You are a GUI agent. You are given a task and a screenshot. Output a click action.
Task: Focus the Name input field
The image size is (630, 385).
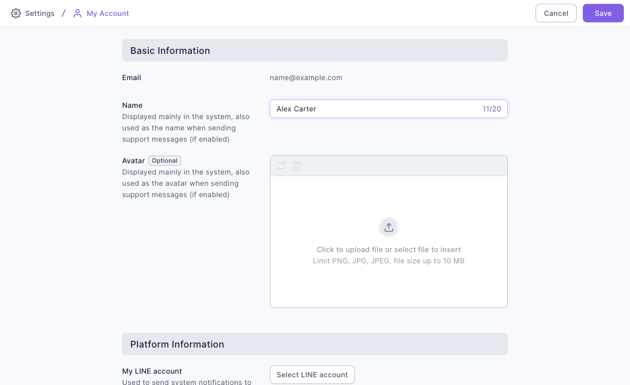pyautogui.click(x=389, y=109)
